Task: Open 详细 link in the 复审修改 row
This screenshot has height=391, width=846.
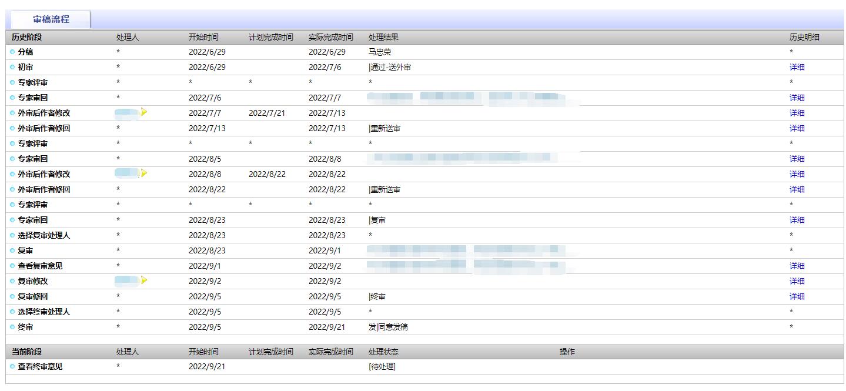Action: pos(797,281)
